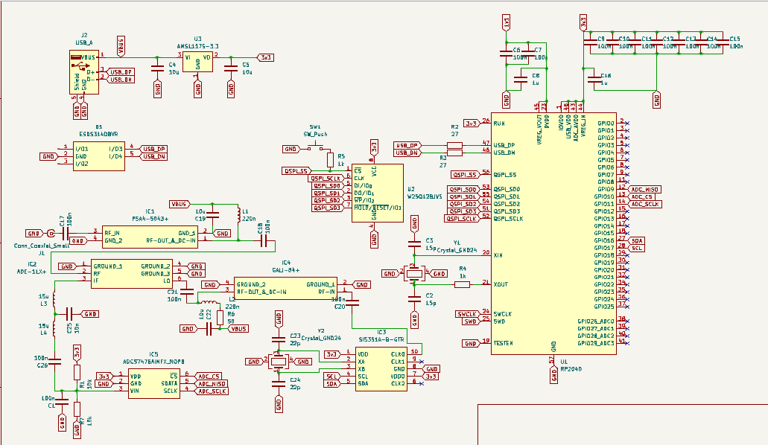Select capacitor C3 15p above Y1
The image size is (768, 445).
[414, 243]
